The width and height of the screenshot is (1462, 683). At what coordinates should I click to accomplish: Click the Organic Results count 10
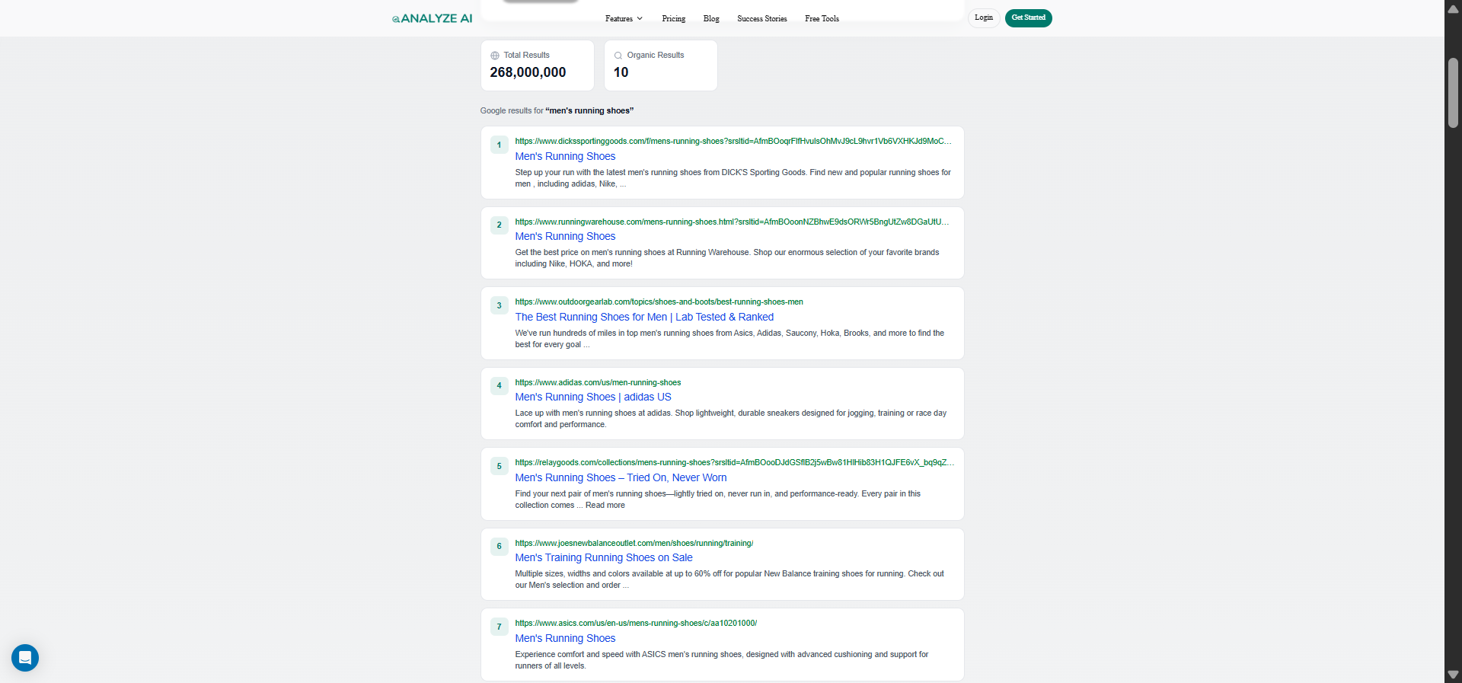621,72
